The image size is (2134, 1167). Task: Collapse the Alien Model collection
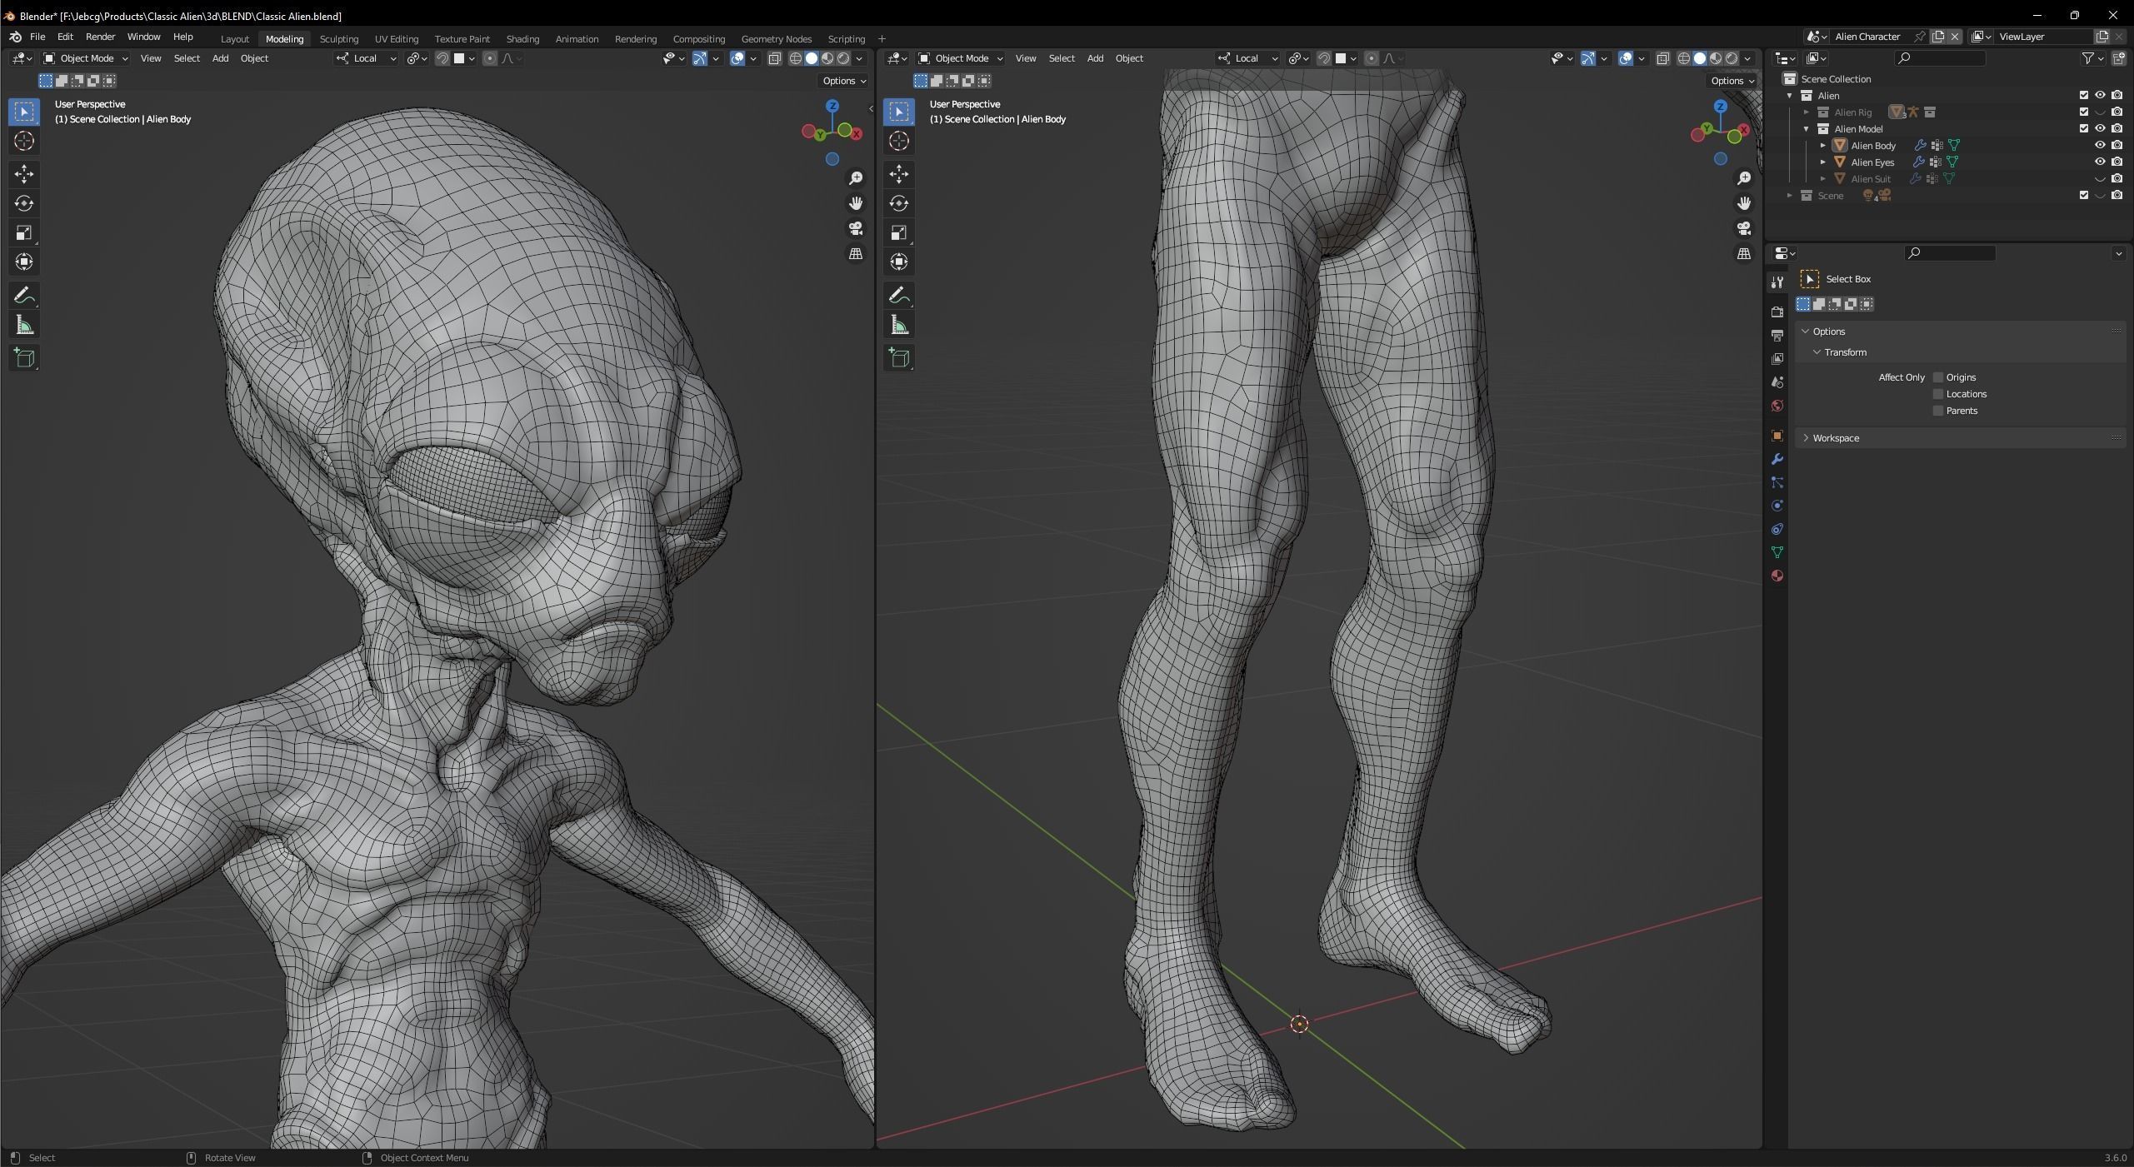coord(1807,129)
